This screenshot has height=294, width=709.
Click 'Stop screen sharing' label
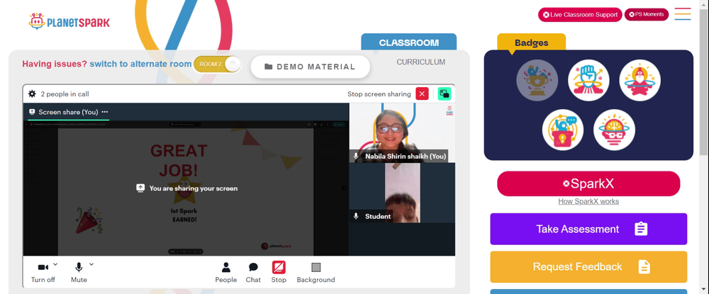tap(379, 94)
